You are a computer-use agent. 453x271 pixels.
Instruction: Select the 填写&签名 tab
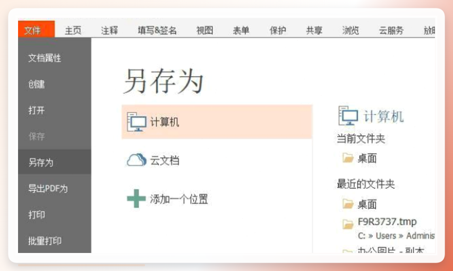pos(157,30)
